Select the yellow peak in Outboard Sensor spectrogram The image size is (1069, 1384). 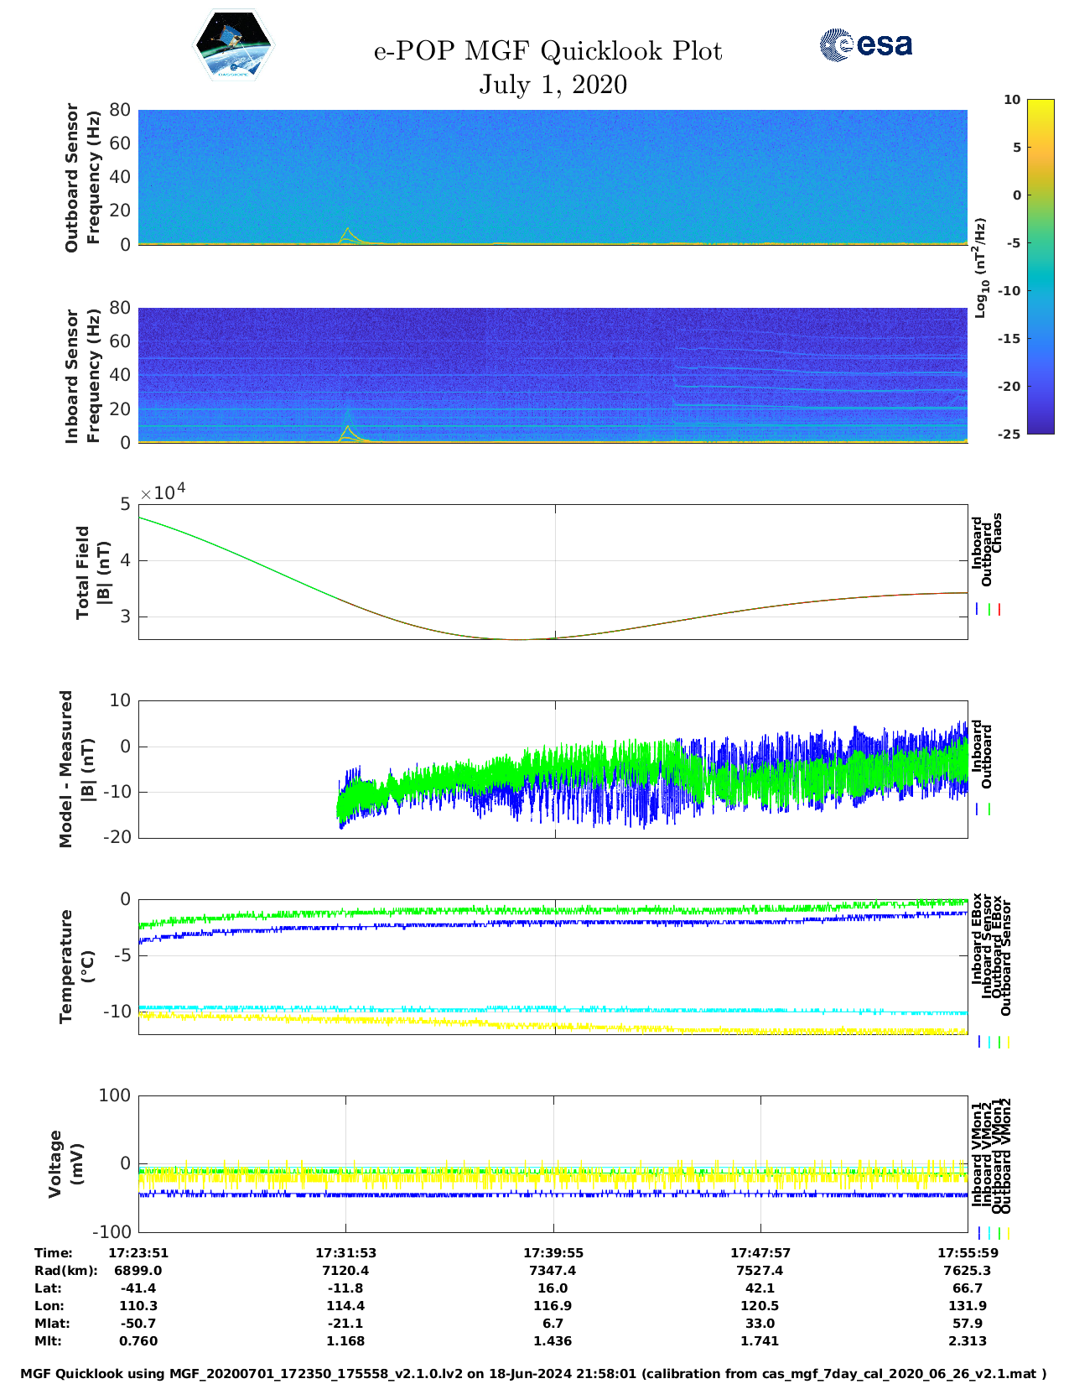coord(347,232)
